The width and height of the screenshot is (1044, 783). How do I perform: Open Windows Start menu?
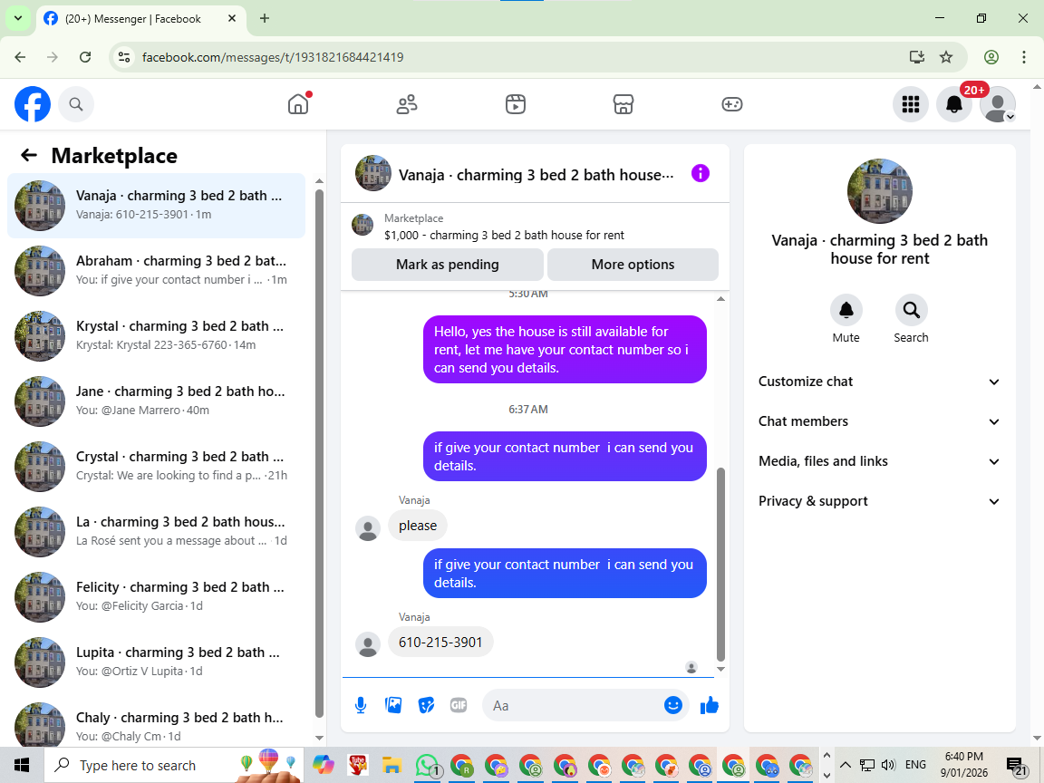pos(22,765)
